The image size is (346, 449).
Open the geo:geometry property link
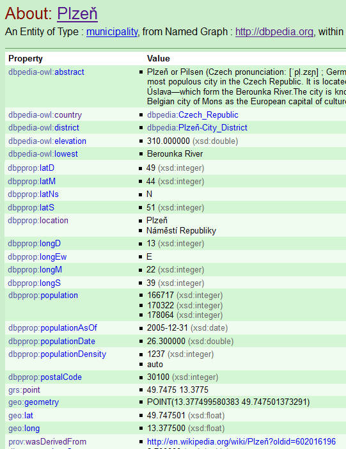click(x=33, y=402)
